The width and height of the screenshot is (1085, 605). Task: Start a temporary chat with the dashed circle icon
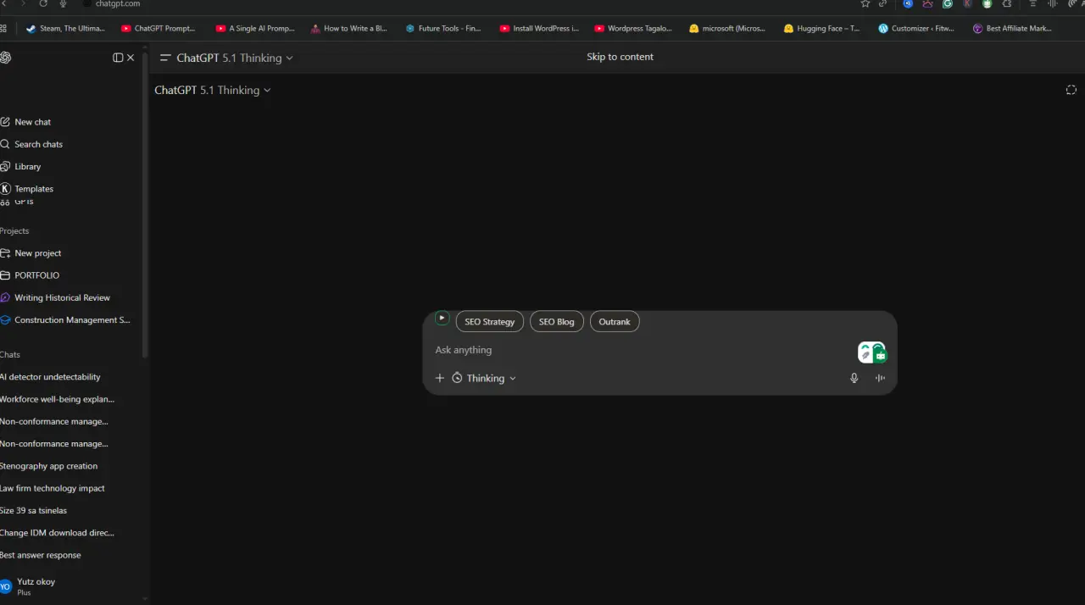(x=1071, y=90)
